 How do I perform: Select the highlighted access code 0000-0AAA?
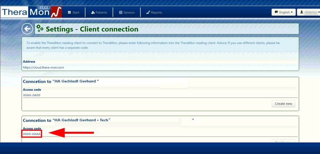(32, 134)
